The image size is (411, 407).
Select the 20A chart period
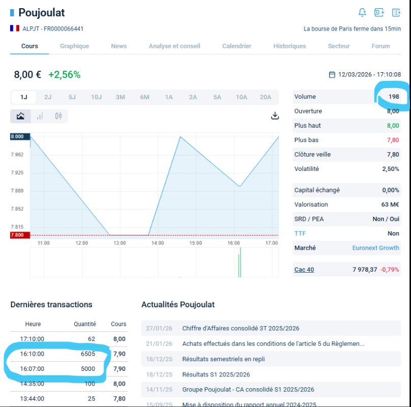(266, 97)
